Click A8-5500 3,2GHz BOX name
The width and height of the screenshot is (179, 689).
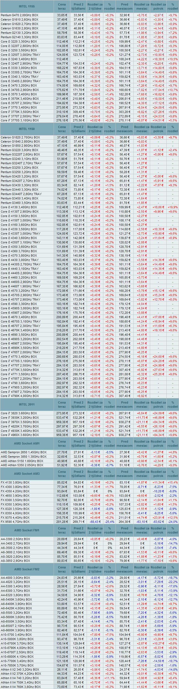coord(15,613)
